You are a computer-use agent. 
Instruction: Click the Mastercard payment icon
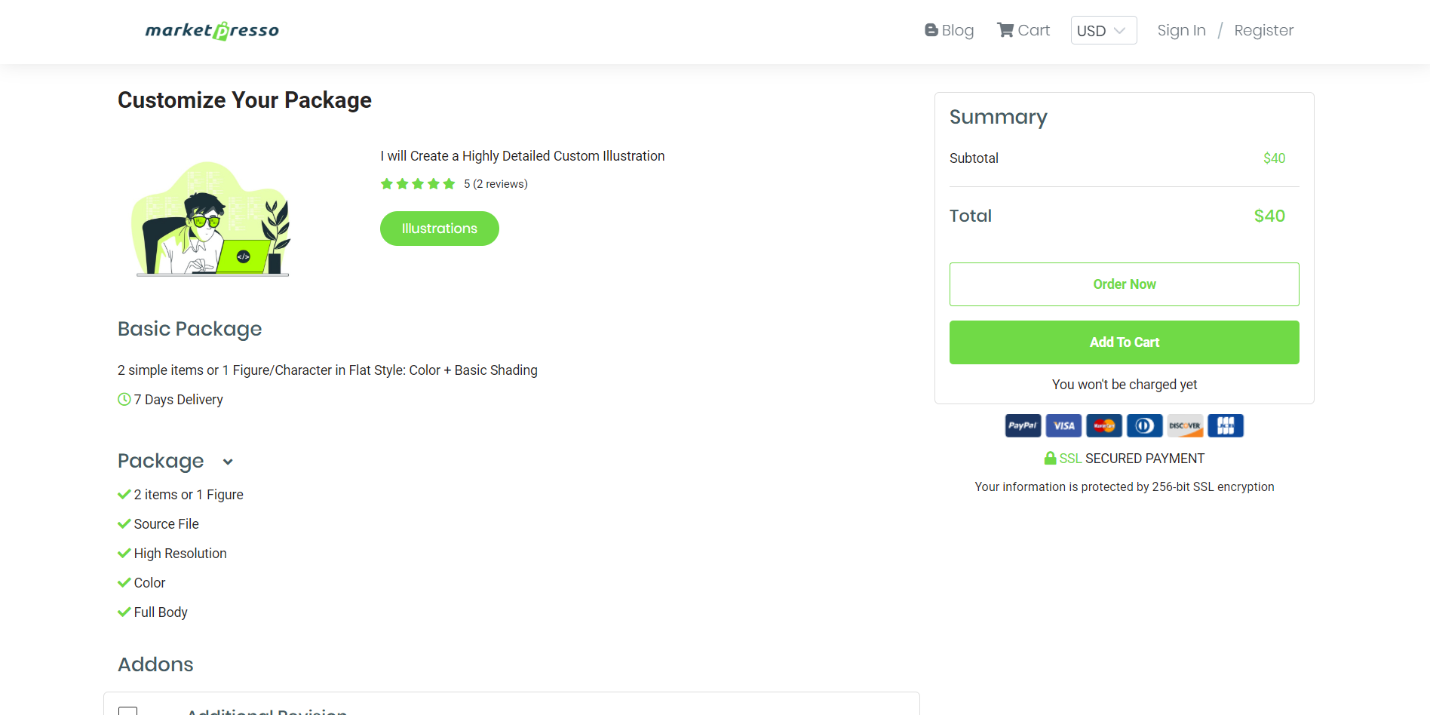pyautogui.click(x=1104, y=425)
